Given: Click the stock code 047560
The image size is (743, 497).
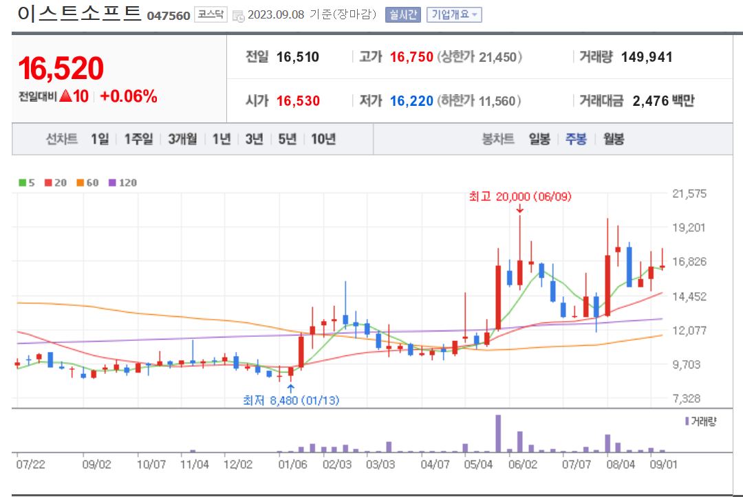Looking at the screenshot, I should coord(169,16).
